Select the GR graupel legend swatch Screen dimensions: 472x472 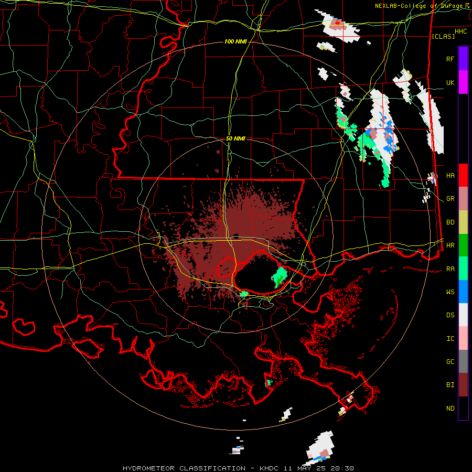(463, 199)
